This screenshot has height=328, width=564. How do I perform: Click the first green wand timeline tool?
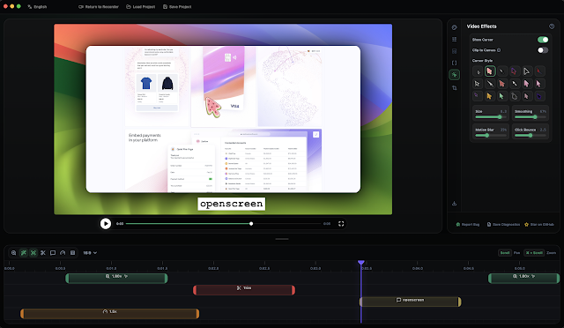click(x=24, y=253)
